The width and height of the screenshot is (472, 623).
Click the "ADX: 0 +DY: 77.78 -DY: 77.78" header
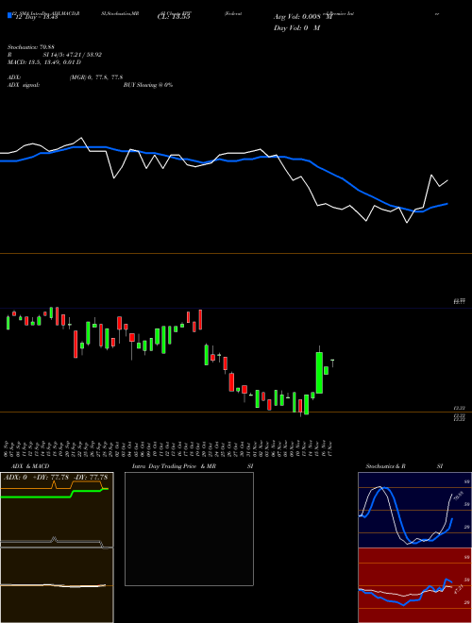tap(56, 477)
